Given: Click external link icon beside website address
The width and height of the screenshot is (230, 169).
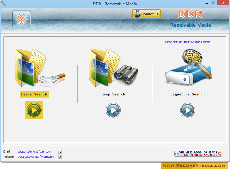Looking at the screenshot, I should (60, 157).
